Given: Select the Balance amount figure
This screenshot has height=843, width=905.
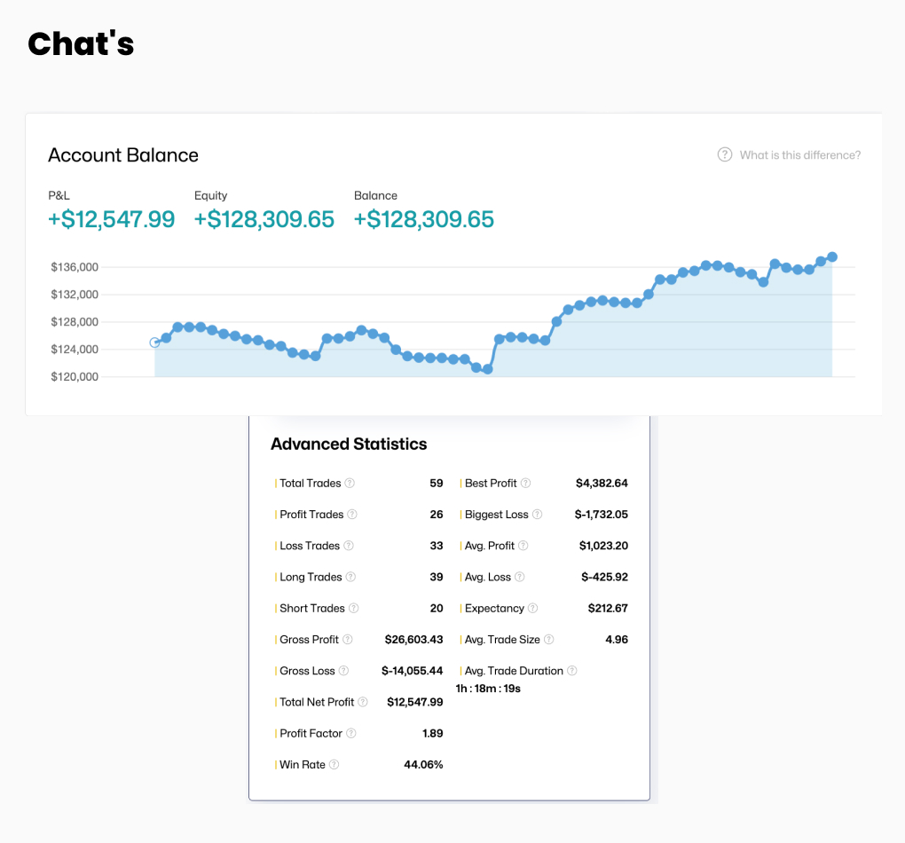Looking at the screenshot, I should tap(424, 219).
